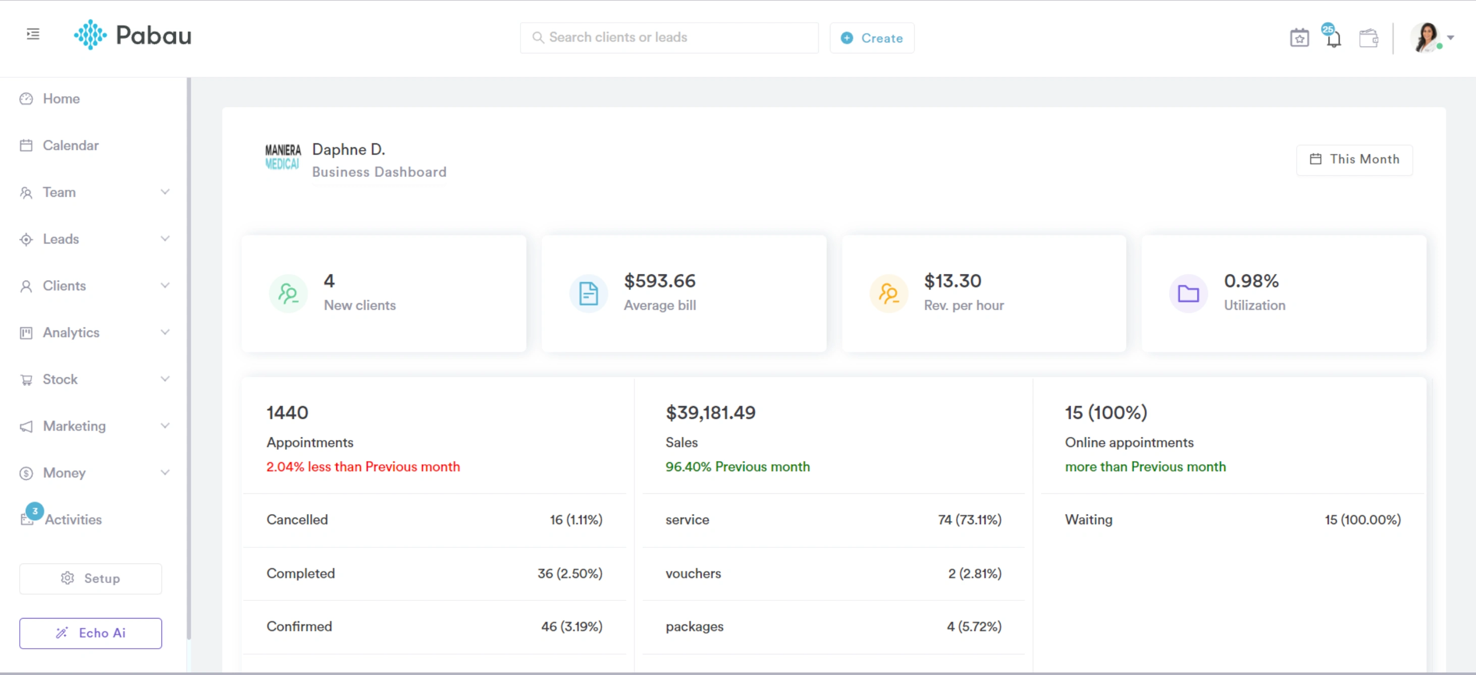Click the Rev. per hour icon

(x=888, y=294)
